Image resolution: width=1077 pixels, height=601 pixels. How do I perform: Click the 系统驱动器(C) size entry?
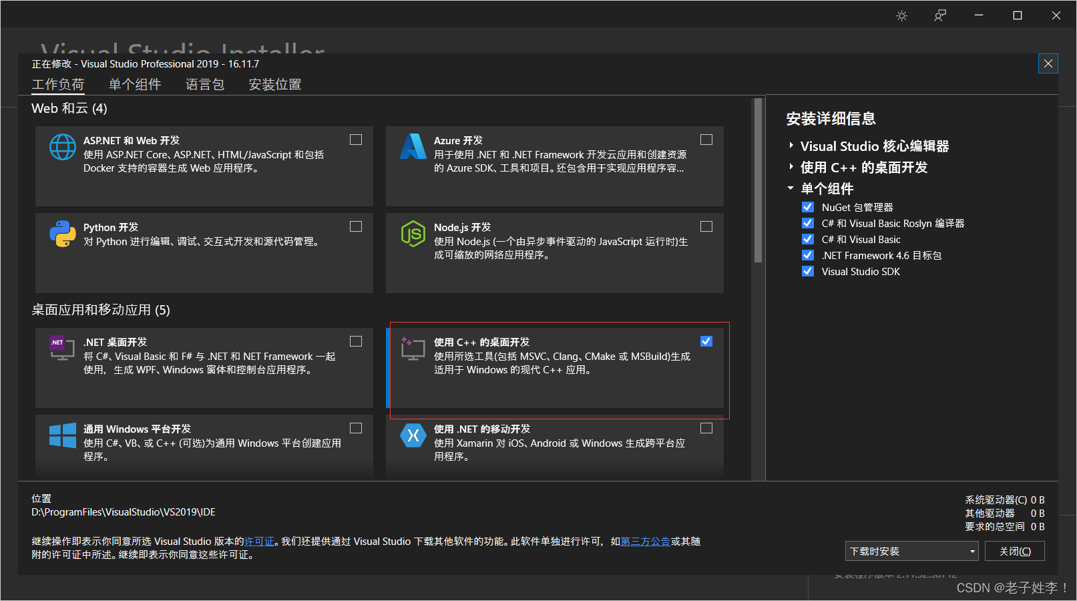tap(1005, 500)
